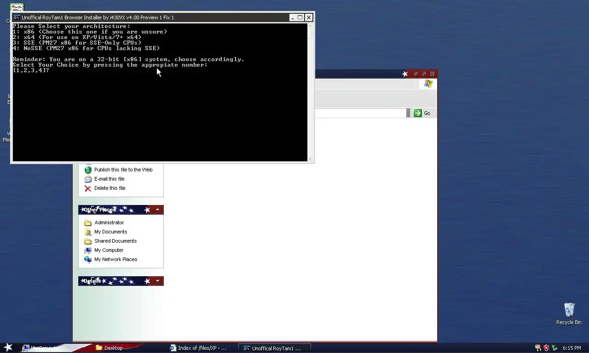Click the Windows flag logo in Explorer window
This screenshot has height=353, width=589.
(x=428, y=84)
